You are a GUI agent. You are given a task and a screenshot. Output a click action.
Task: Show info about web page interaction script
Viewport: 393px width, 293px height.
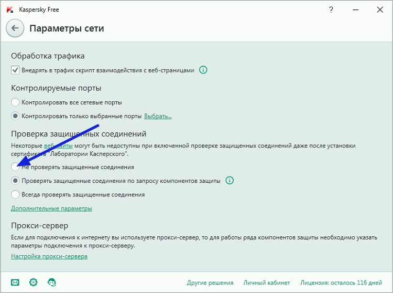203,70
